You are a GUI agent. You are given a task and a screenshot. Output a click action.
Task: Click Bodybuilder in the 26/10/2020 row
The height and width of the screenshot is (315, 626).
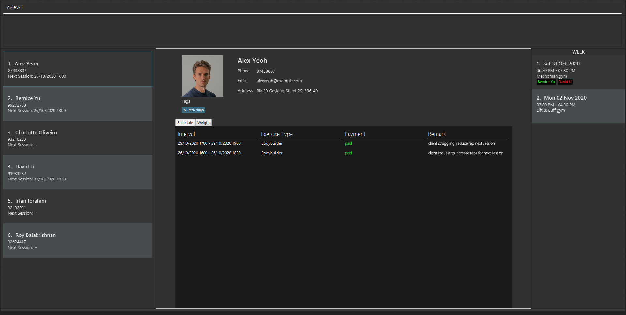pos(272,153)
